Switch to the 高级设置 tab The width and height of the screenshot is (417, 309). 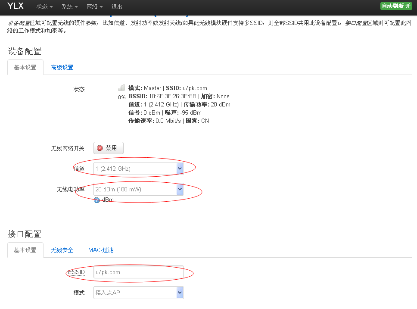coord(62,67)
